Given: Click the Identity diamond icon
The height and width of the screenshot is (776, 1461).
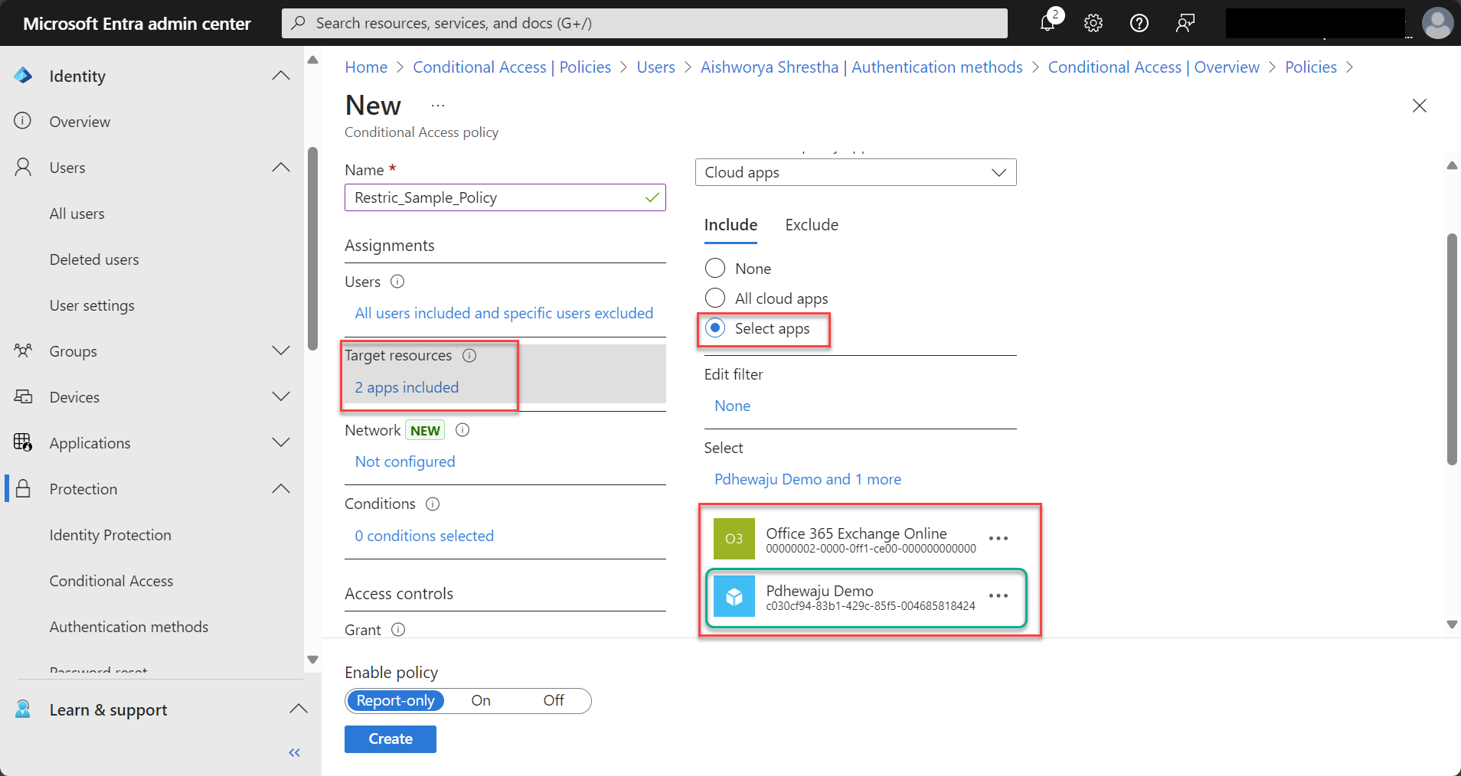Looking at the screenshot, I should point(23,75).
